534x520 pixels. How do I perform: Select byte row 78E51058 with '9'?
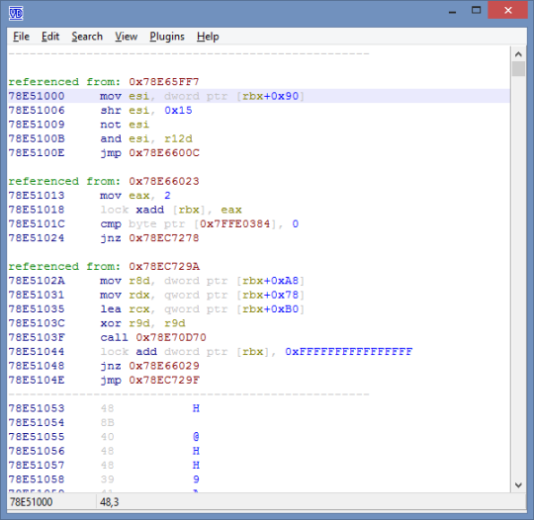pos(259,479)
